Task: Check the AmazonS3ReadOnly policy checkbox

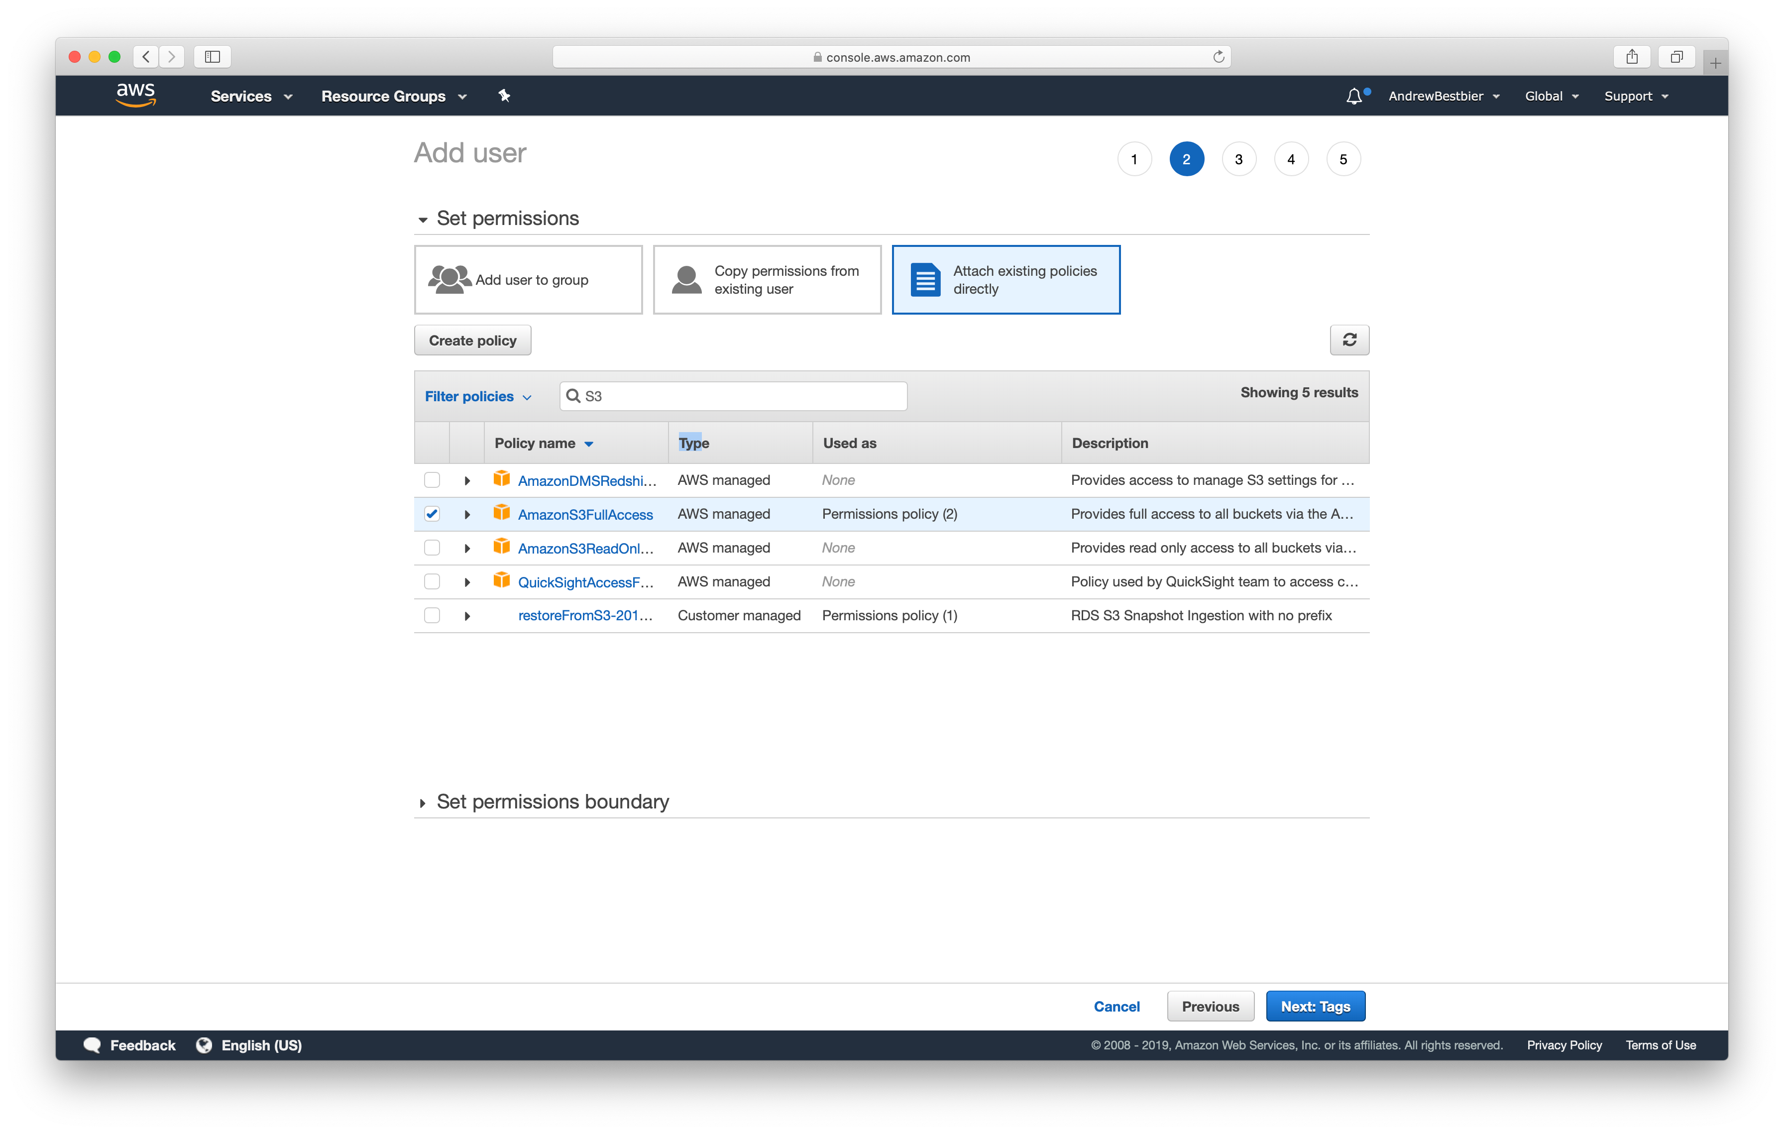Action: pos(432,548)
